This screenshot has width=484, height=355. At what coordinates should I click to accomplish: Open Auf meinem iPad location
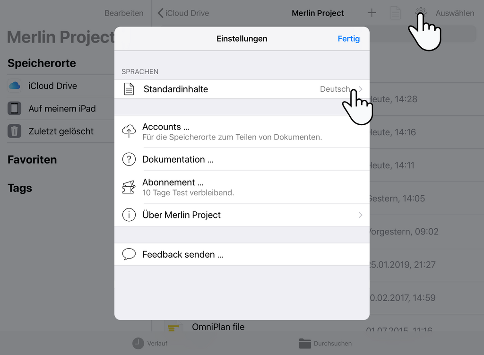pos(61,109)
